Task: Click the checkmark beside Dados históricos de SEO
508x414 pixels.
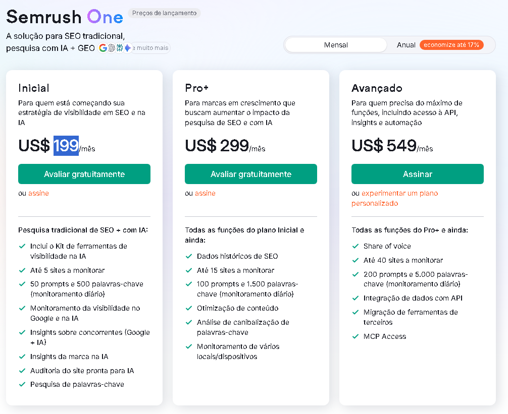Action: tap(188, 256)
